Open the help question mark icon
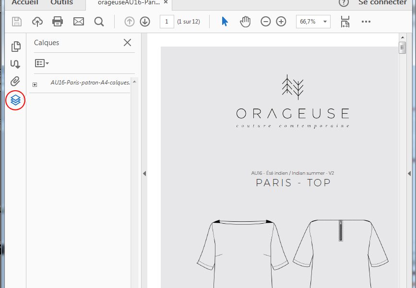The width and height of the screenshot is (416, 288). (344, 3)
